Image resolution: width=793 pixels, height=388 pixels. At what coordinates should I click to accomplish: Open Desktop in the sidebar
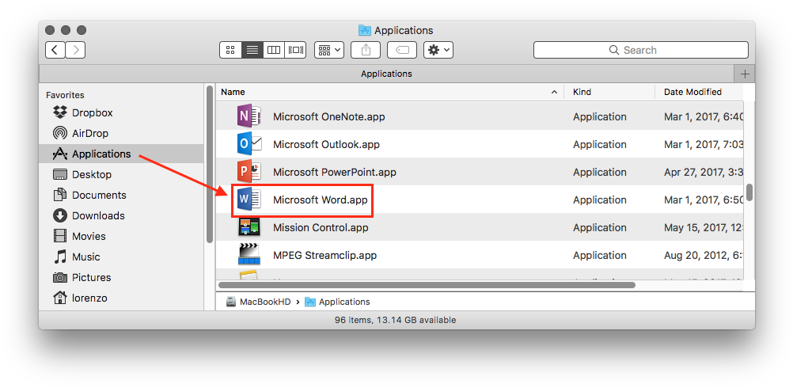(121, 174)
